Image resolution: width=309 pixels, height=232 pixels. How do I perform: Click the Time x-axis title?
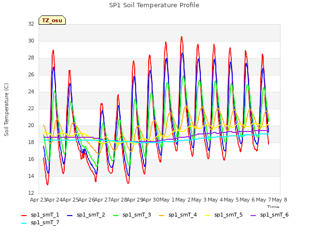273,207
